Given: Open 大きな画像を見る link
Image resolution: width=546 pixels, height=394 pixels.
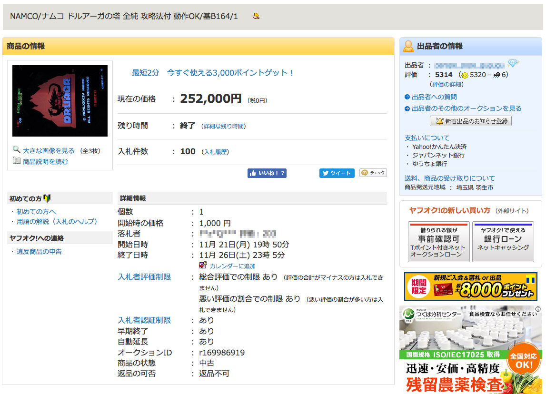Looking at the screenshot, I should point(49,151).
